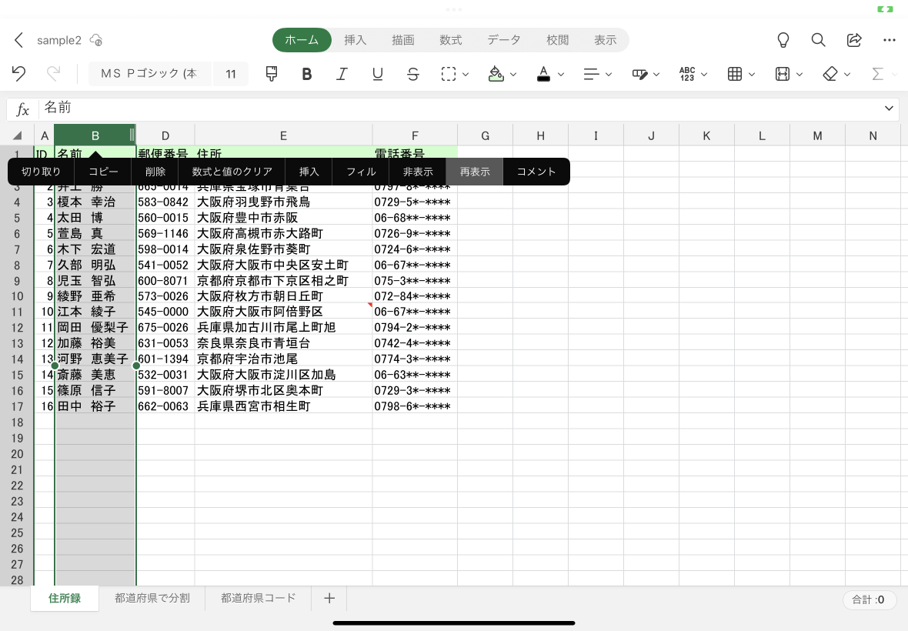
Task: Toggle strikethrough formatting
Action: tap(413, 74)
